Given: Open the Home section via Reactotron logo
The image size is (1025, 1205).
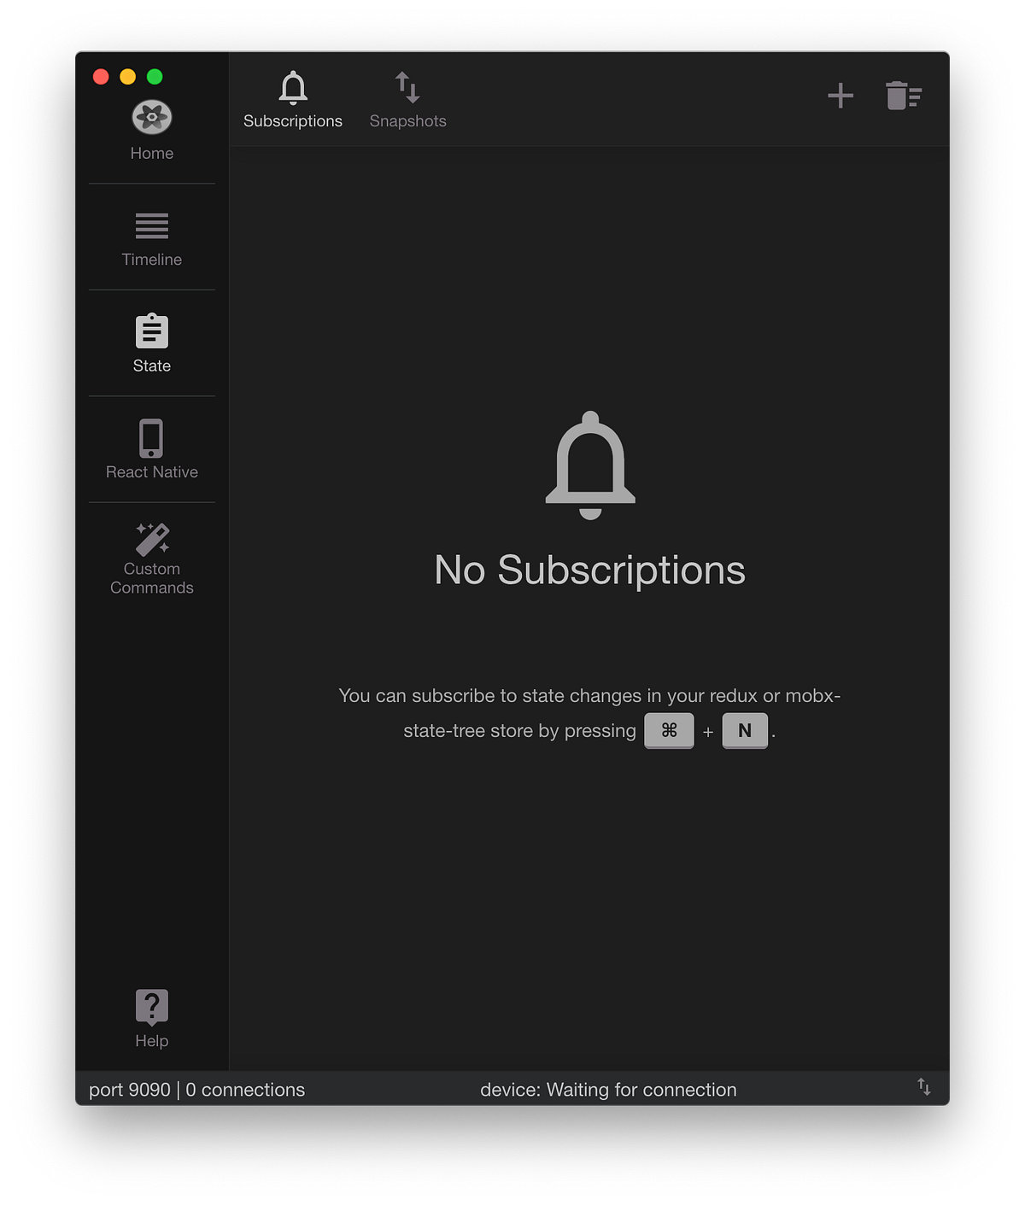Looking at the screenshot, I should pyautogui.click(x=152, y=118).
